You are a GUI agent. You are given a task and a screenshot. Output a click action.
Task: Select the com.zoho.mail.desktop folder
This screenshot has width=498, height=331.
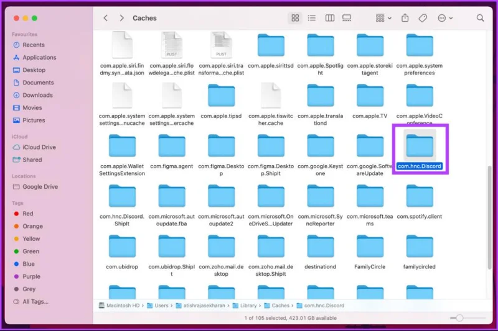click(x=221, y=255)
